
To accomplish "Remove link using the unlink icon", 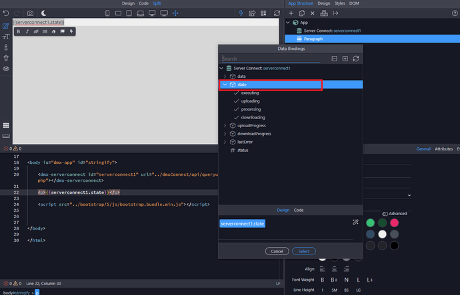I will point(45,32).
